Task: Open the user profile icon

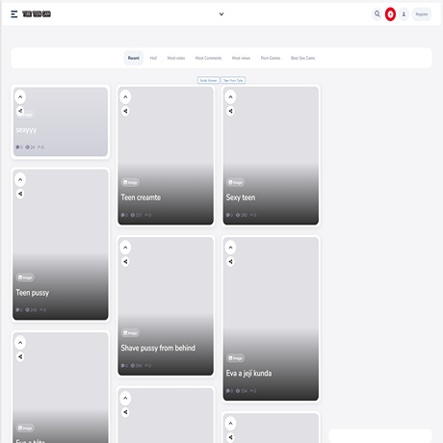Action: [404, 14]
